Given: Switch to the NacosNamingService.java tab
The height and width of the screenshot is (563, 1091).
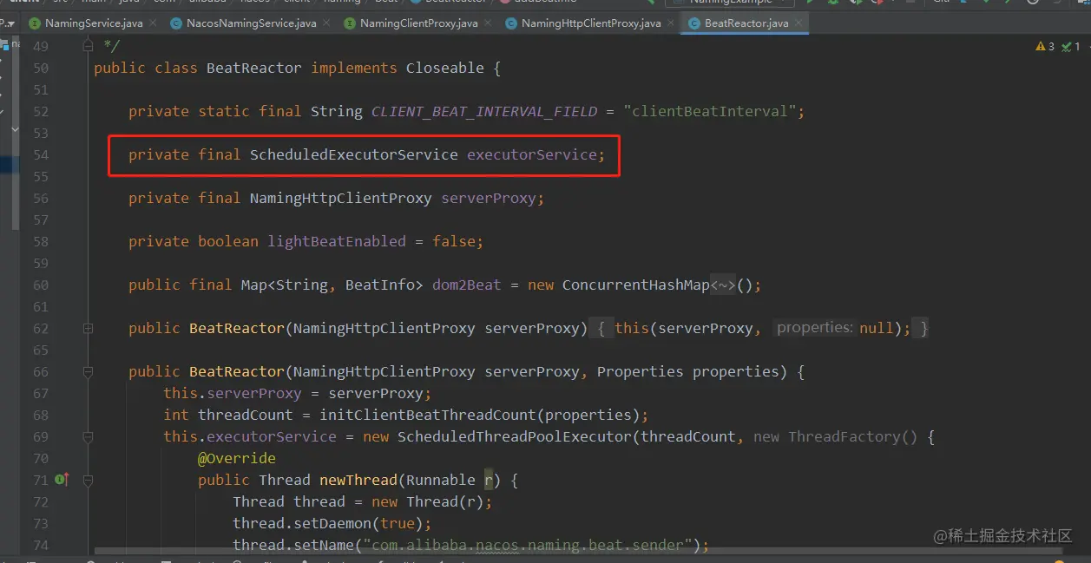Looking at the screenshot, I should coord(251,23).
